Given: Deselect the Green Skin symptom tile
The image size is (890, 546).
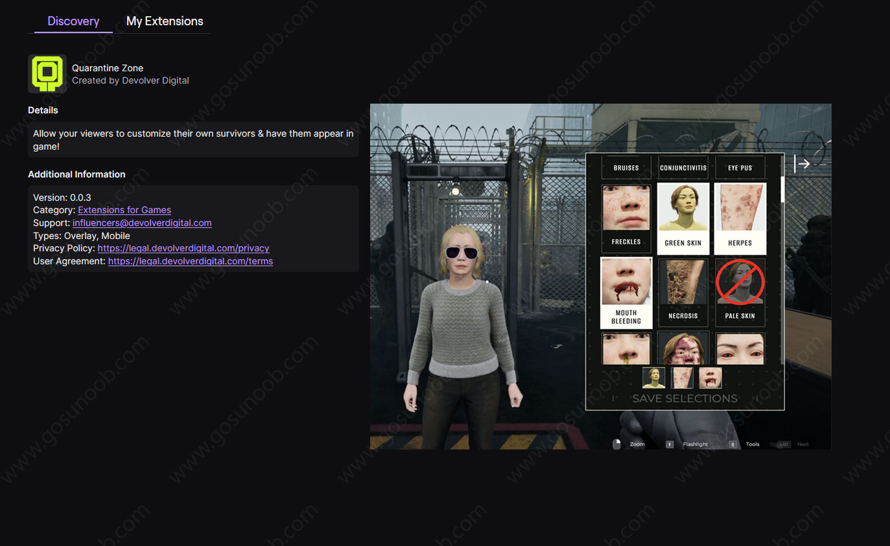Looking at the screenshot, I should pyautogui.click(x=683, y=218).
